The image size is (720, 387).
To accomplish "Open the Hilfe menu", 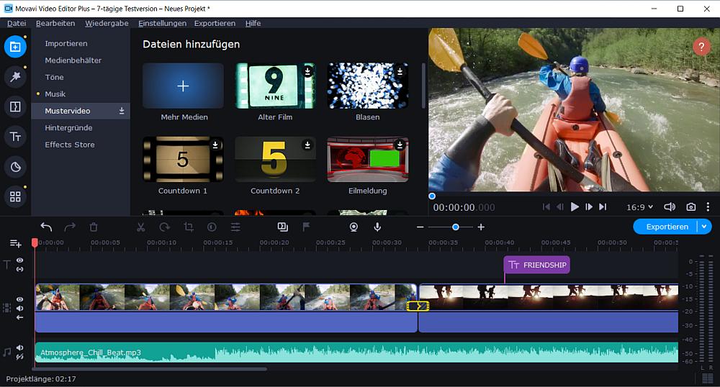I will 253,24.
